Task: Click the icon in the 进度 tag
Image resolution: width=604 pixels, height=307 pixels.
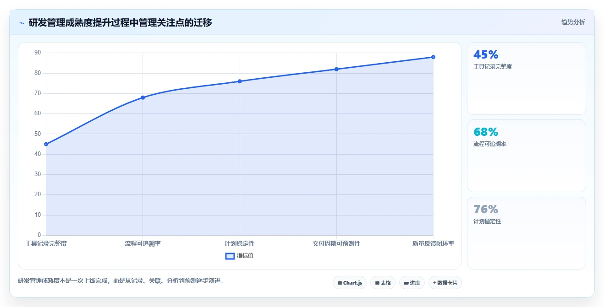Action: click(x=406, y=283)
